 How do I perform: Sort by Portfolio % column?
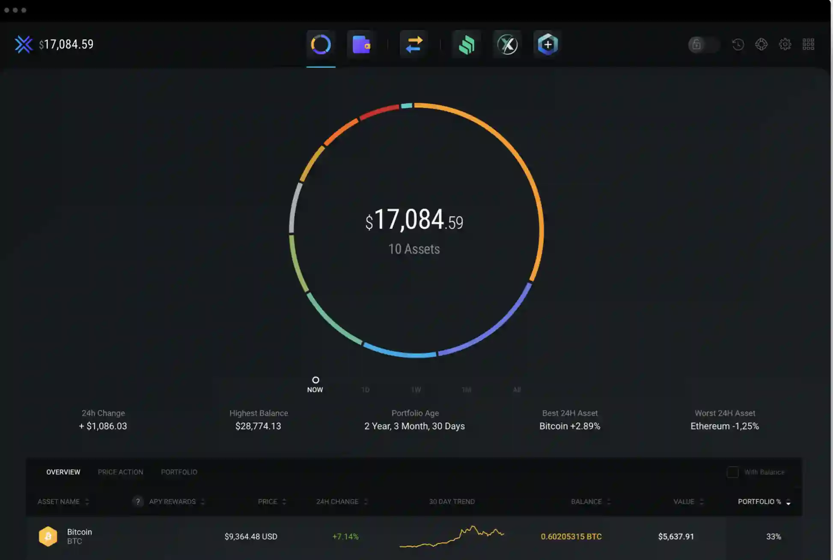[764, 501]
